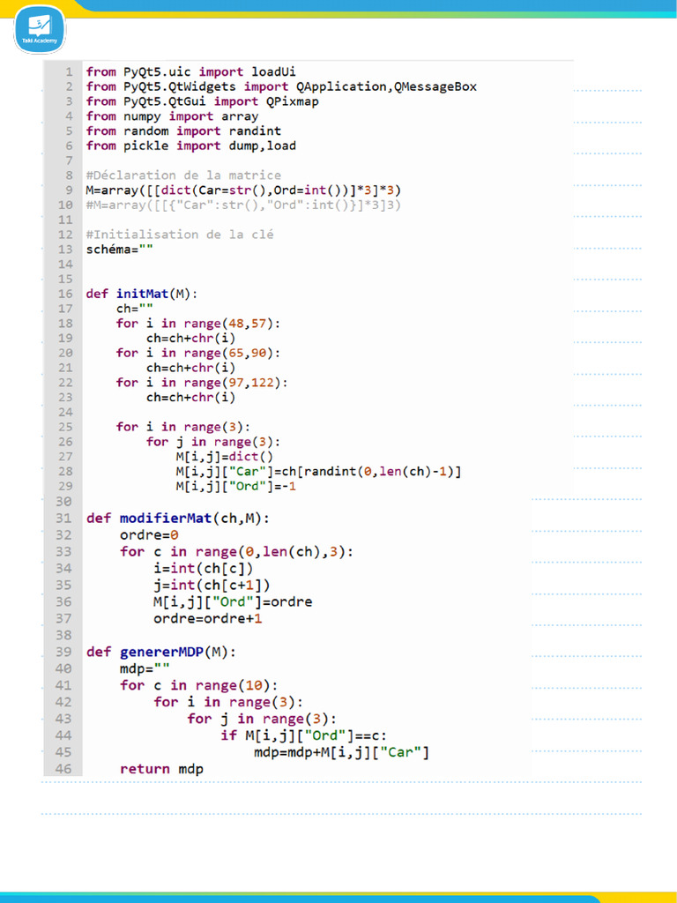Click the function name genererMDP

pyautogui.click(x=162, y=652)
